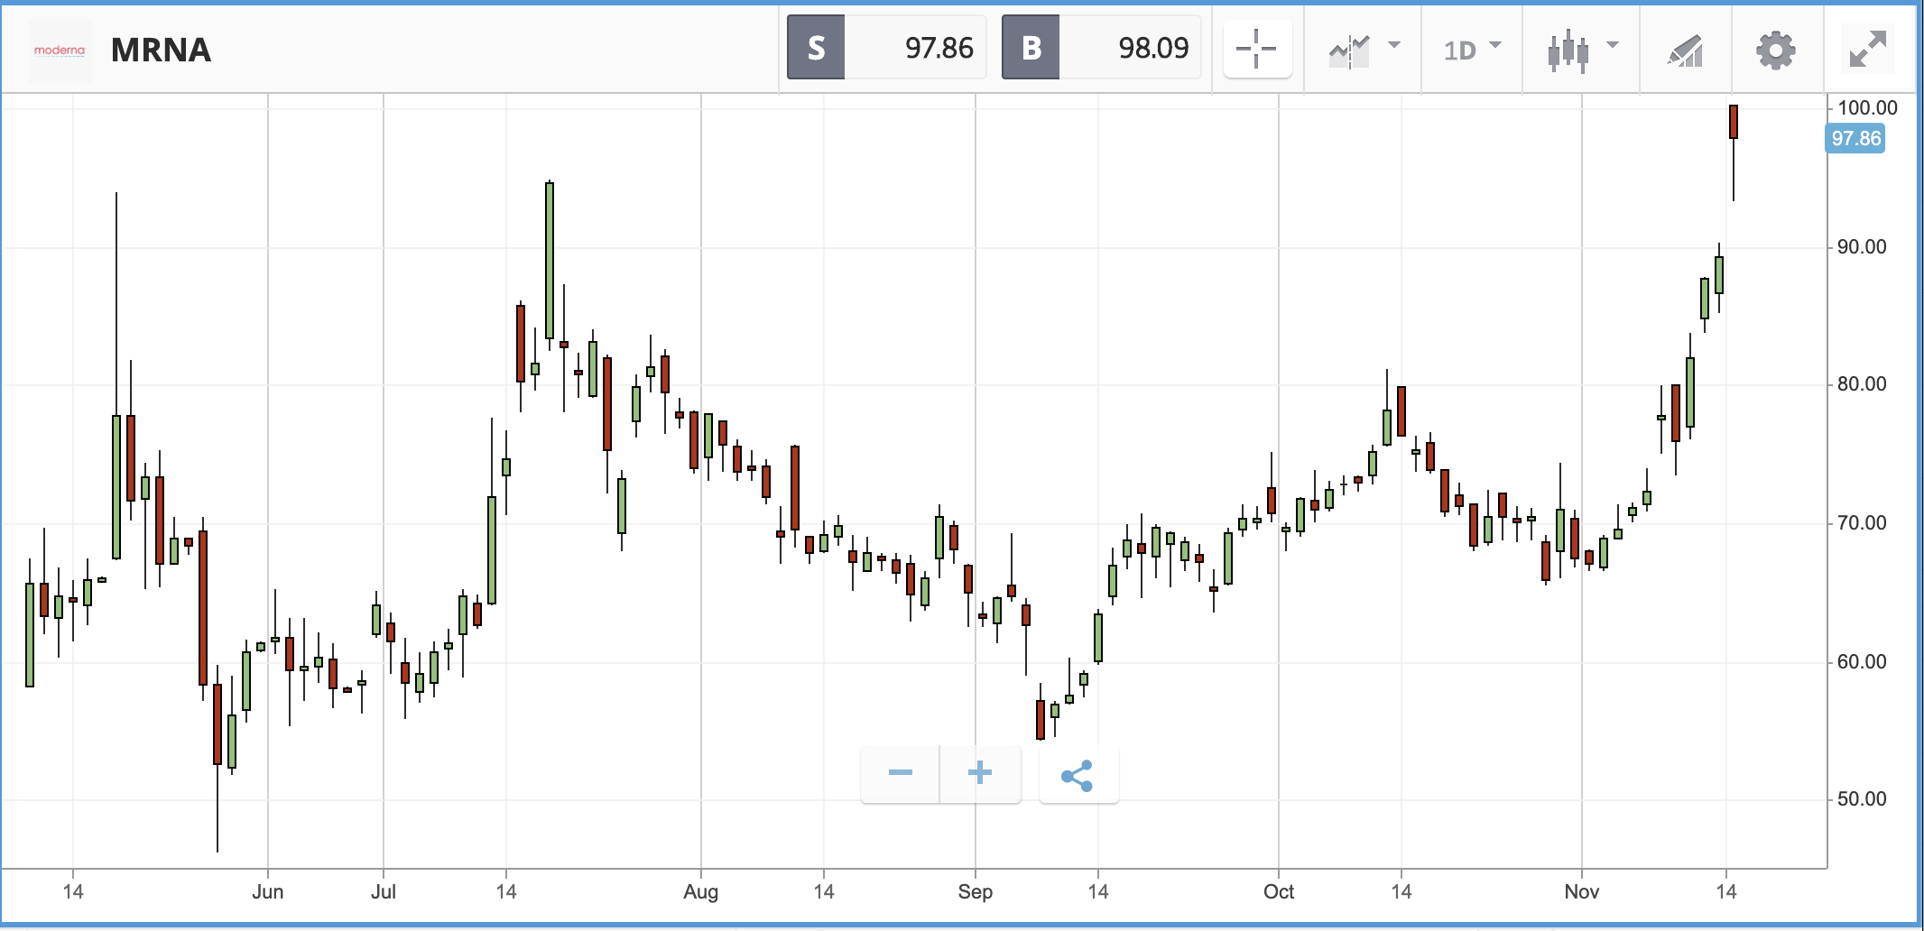
Task: Open the drawing tools icon
Action: click(x=1685, y=51)
